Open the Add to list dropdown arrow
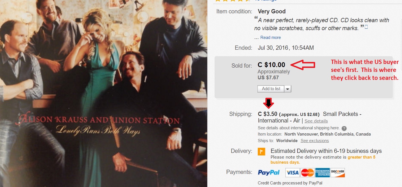 pos(288,89)
